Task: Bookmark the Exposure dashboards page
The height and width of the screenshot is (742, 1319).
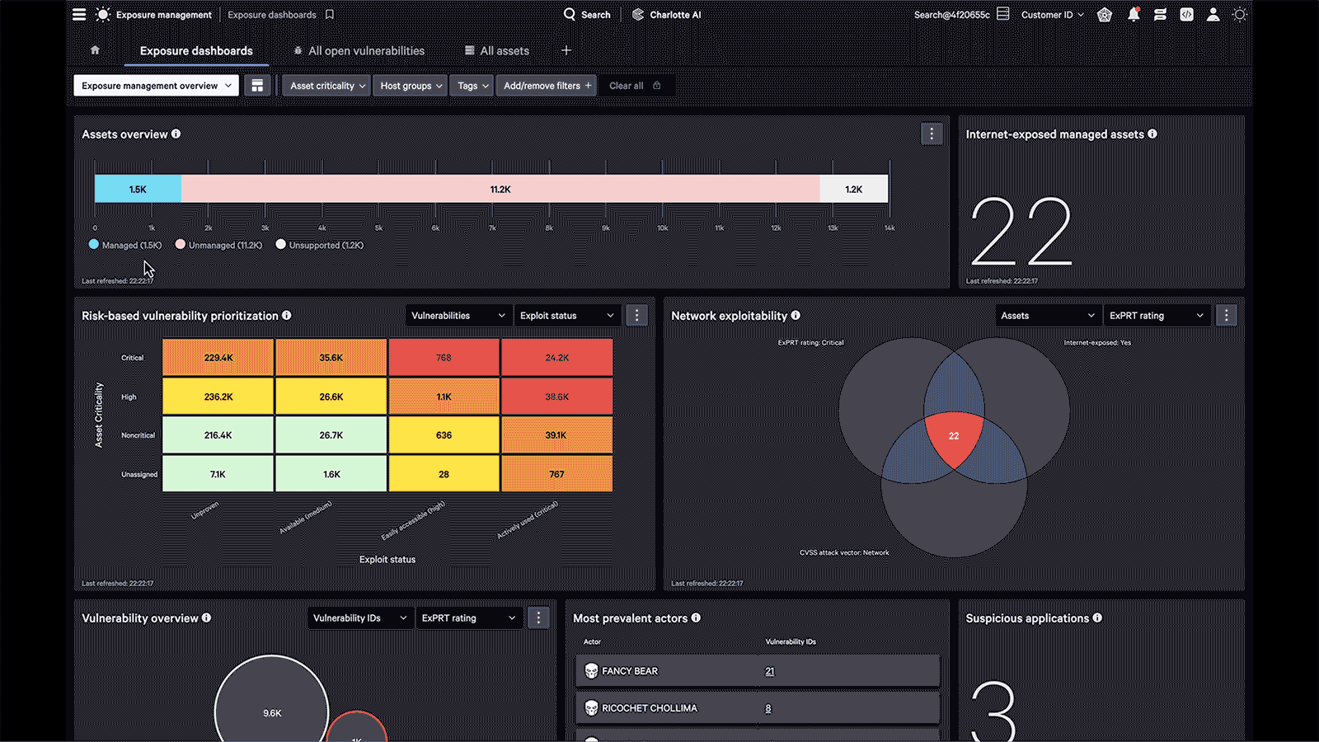Action: coord(330,14)
